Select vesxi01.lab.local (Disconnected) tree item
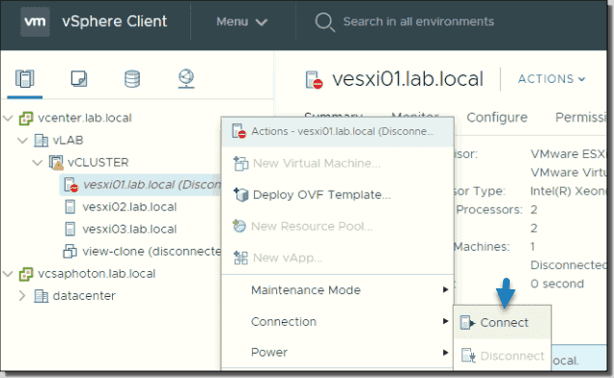Screen dimensions: 614x378 coord(152,185)
